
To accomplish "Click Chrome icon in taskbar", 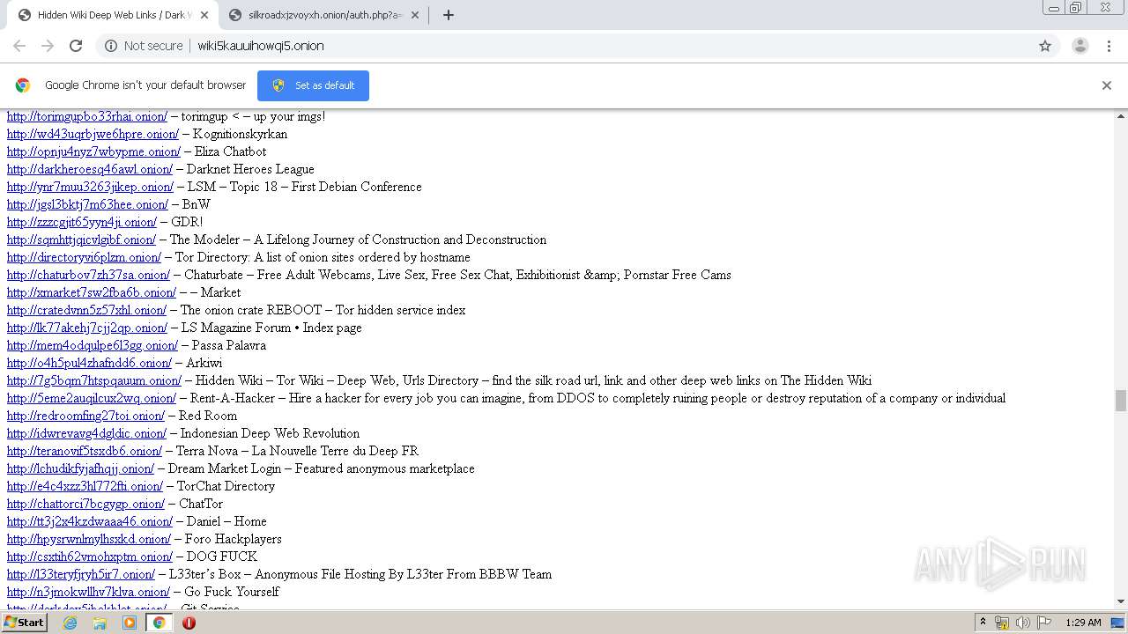I will (159, 623).
